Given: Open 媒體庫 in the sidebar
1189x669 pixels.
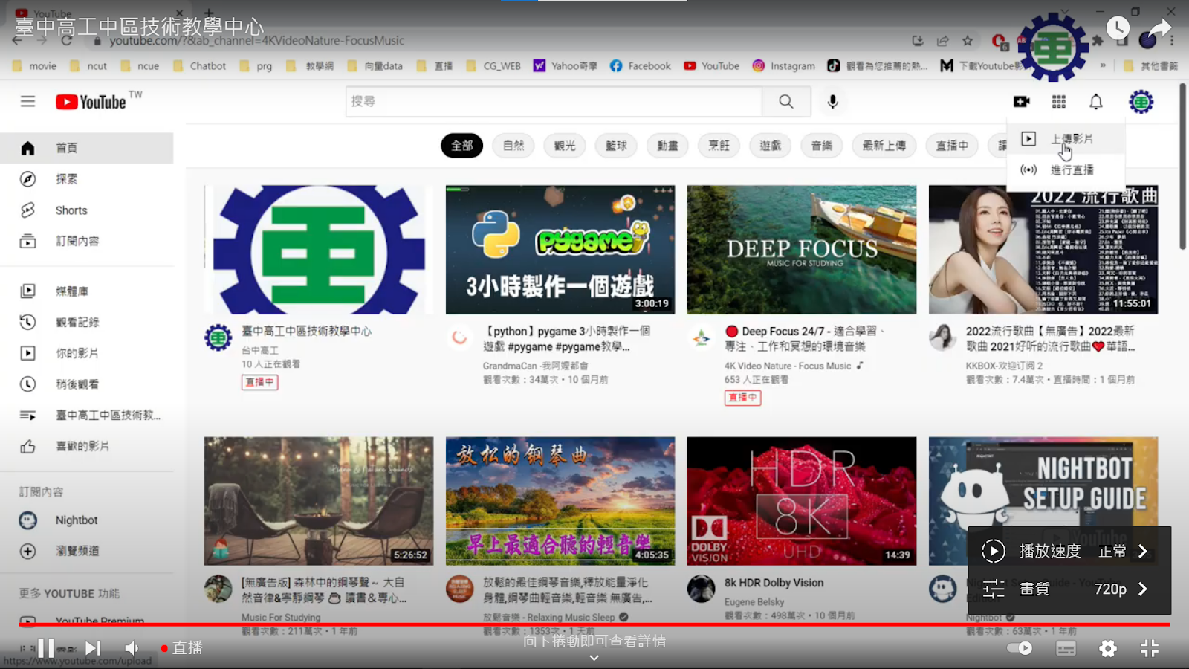Looking at the screenshot, I should (x=87, y=291).
